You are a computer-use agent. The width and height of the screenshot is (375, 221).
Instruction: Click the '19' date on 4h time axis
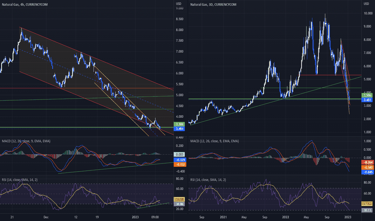pyautogui.click(x=97, y=217)
